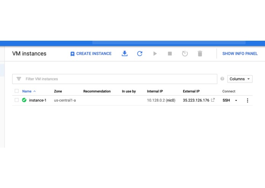
Task: Click the Zone column header
Action: [58, 91]
